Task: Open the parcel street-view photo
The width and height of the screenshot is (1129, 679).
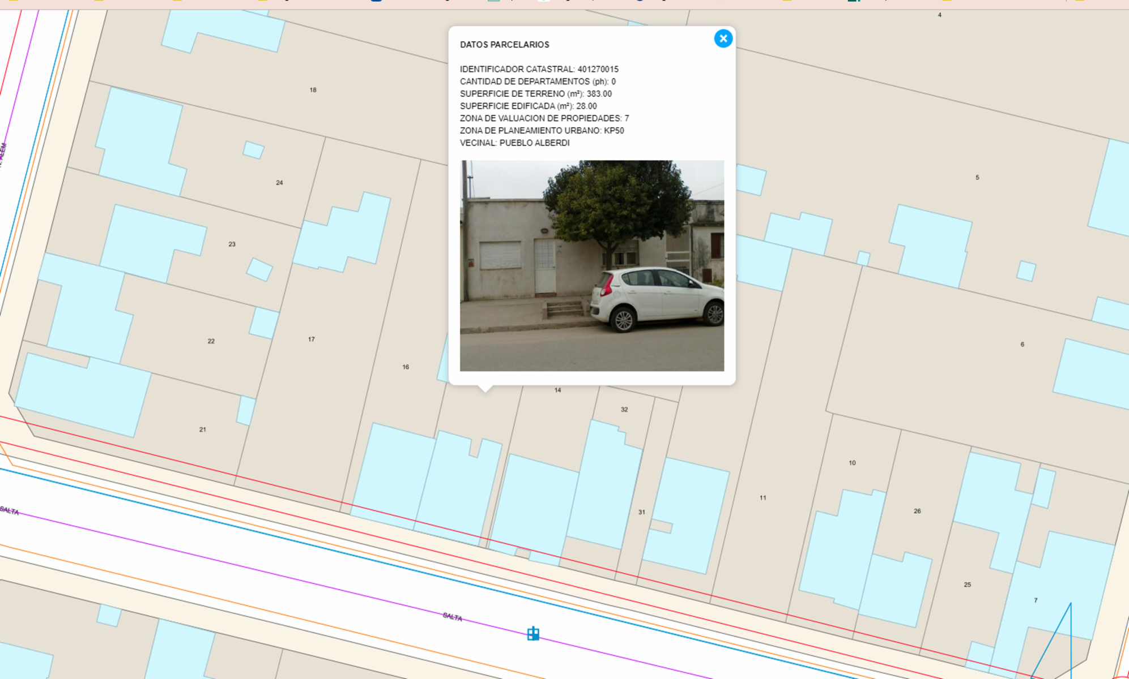Action: tap(591, 265)
